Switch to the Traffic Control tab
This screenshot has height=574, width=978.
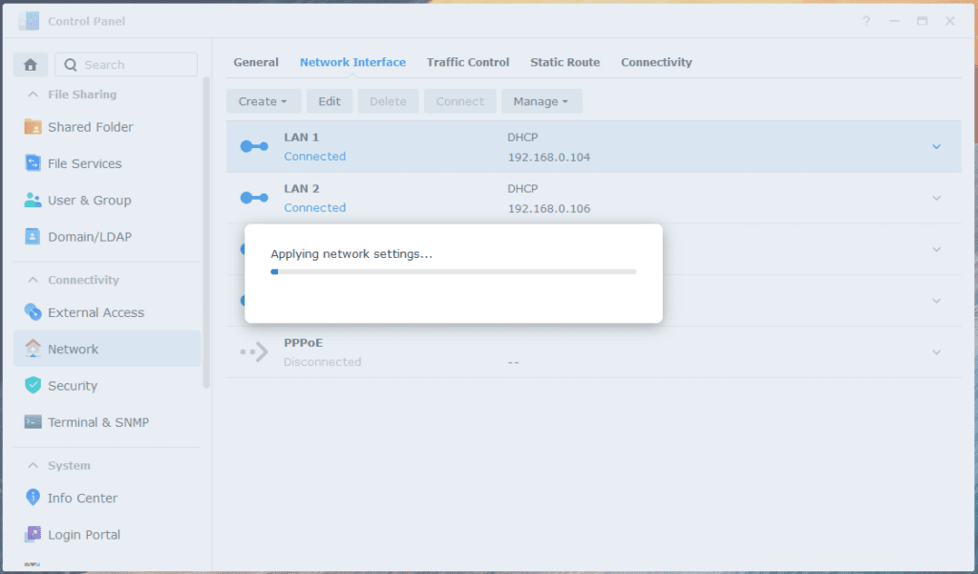click(468, 62)
